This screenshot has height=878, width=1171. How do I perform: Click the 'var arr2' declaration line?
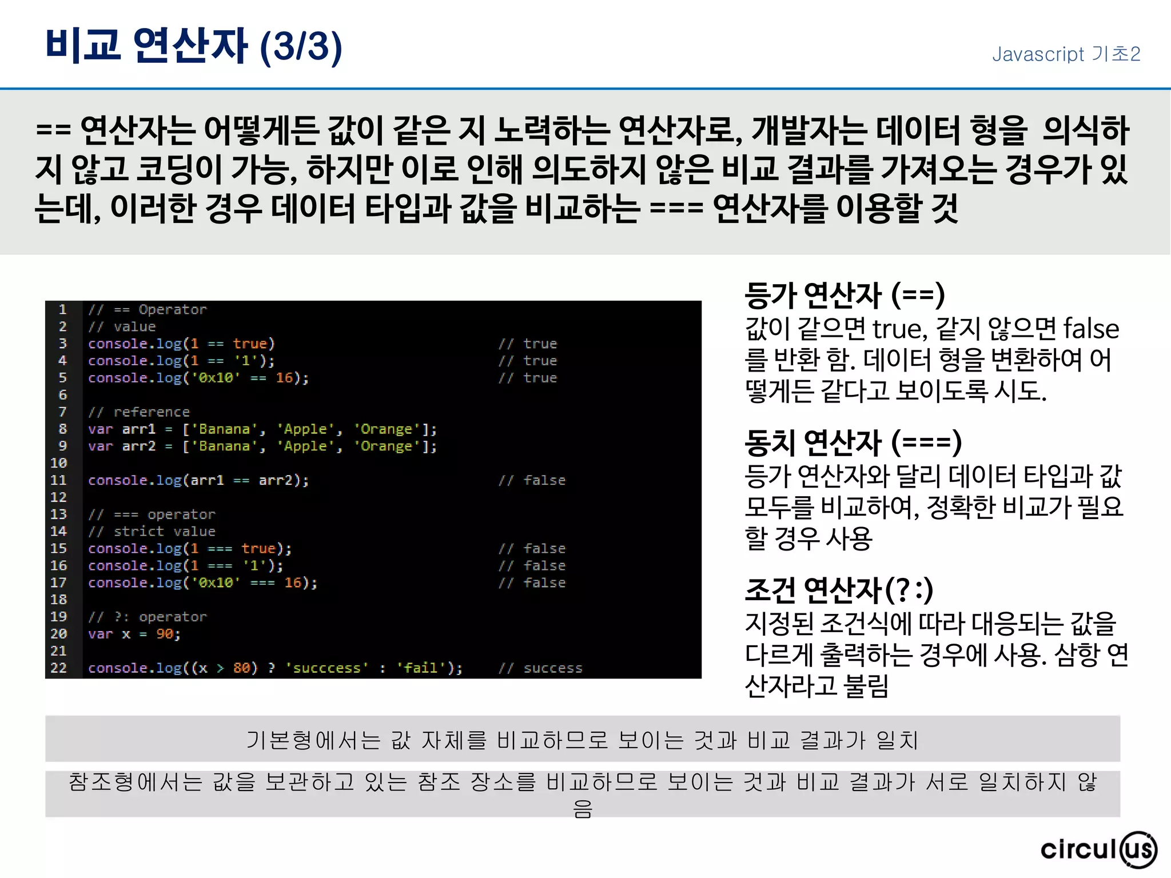pyautogui.click(x=262, y=446)
